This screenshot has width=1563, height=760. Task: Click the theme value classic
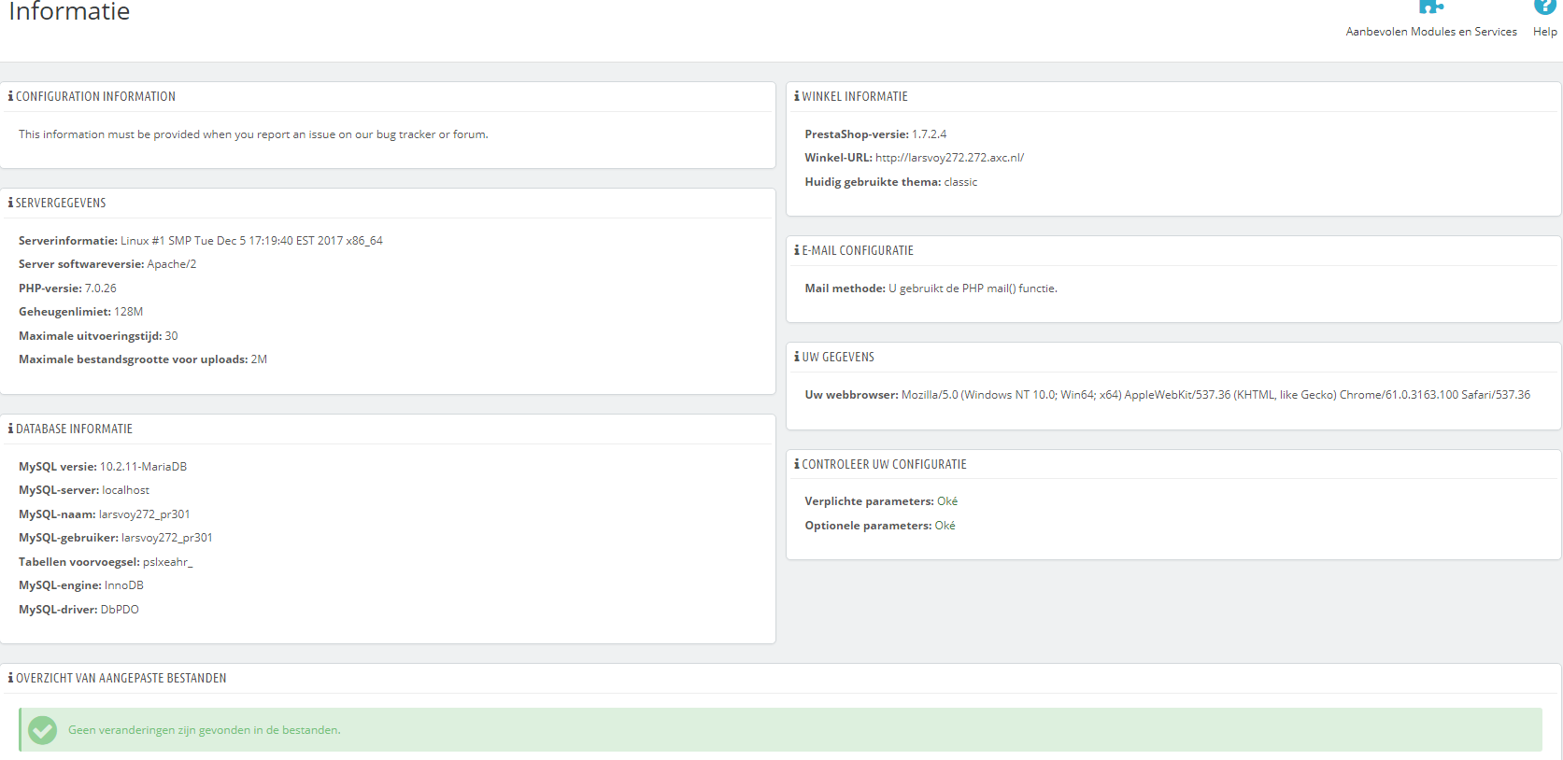[x=960, y=182]
